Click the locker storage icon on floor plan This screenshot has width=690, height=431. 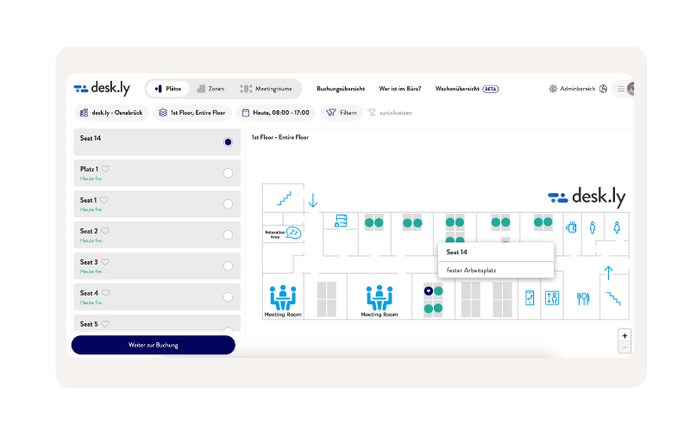pyautogui.click(x=341, y=221)
